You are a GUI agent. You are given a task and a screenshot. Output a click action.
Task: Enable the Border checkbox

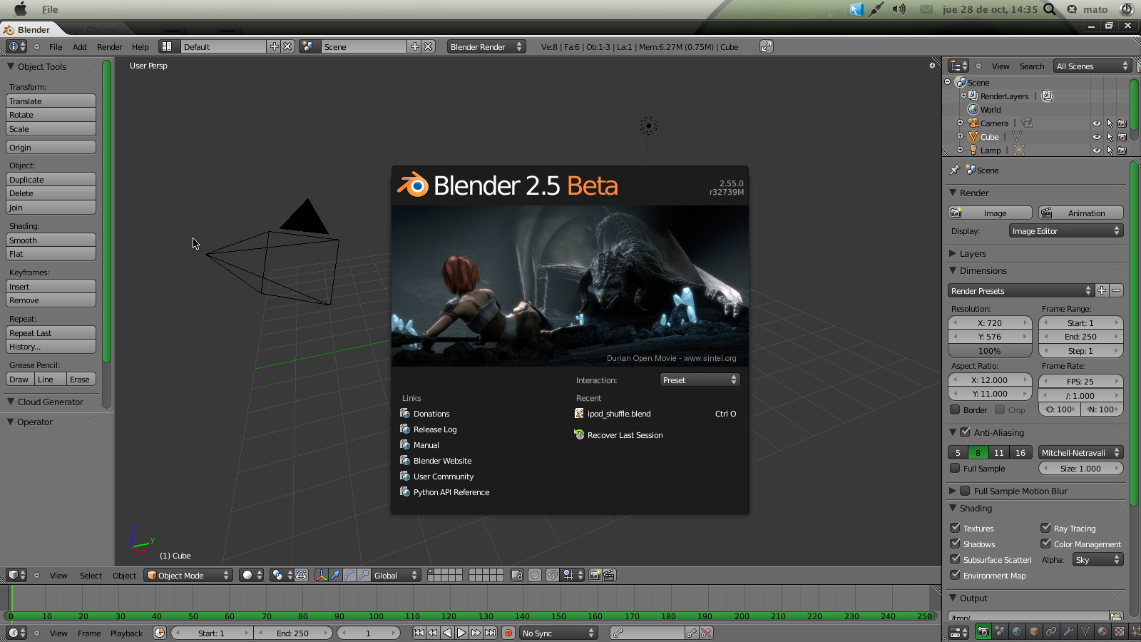click(x=955, y=409)
